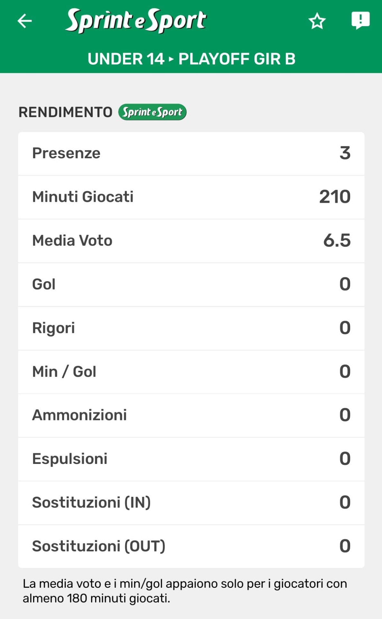The width and height of the screenshot is (382, 619).
Task: Tap the RENDIMENTO section heading
Action: point(65,112)
